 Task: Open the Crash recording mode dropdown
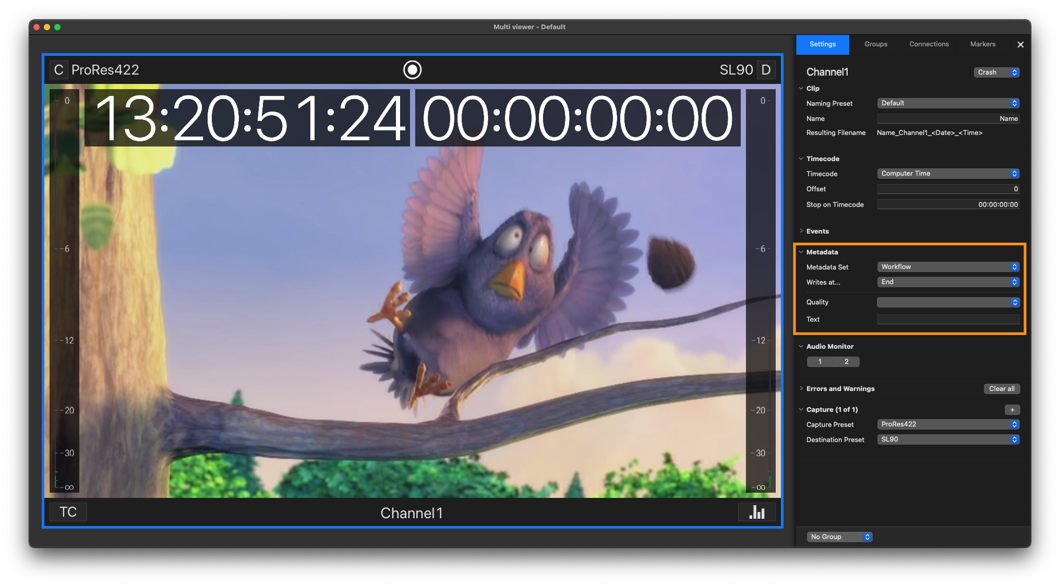point(996,72)
